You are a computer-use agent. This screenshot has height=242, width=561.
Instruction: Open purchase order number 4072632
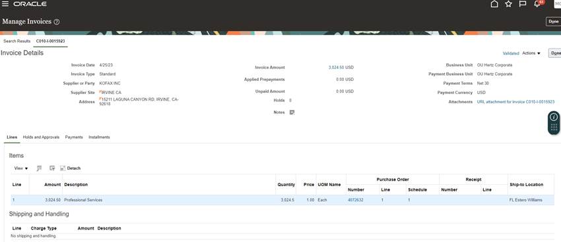pyautogui.click(x=355, y=201)
